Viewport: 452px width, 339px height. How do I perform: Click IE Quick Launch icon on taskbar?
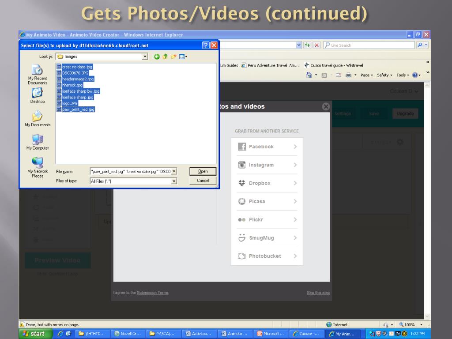pos(60,334)
